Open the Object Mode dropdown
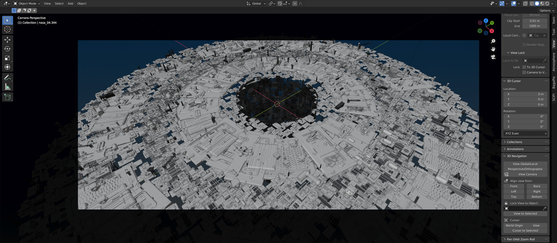The width and height of the screenshot is (557, 243). tap(27, 3)
